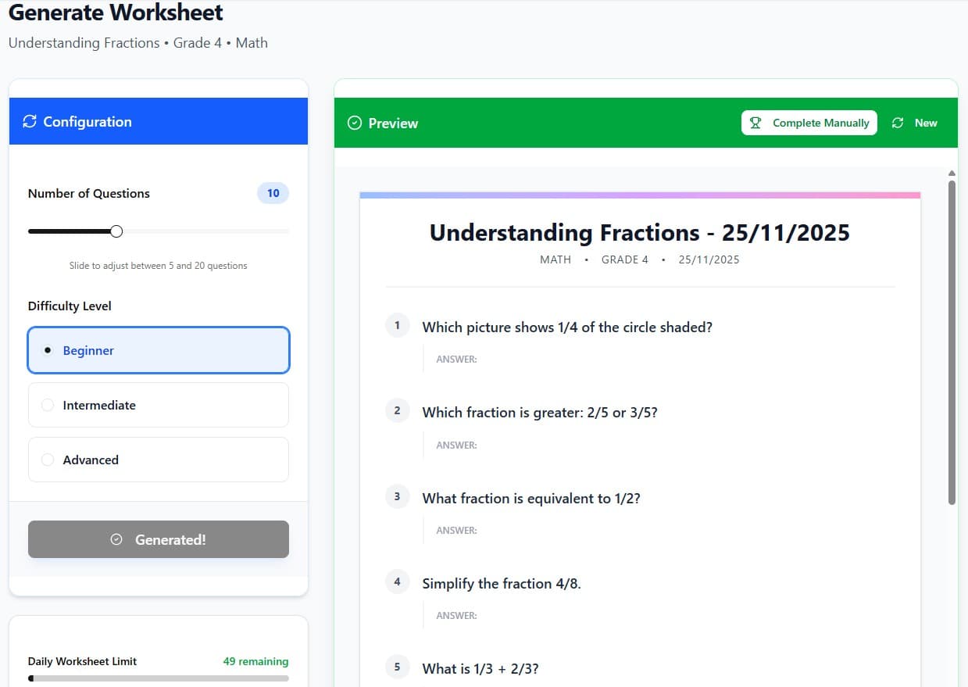Click the 10 question count badge

(x=273, y=193)
